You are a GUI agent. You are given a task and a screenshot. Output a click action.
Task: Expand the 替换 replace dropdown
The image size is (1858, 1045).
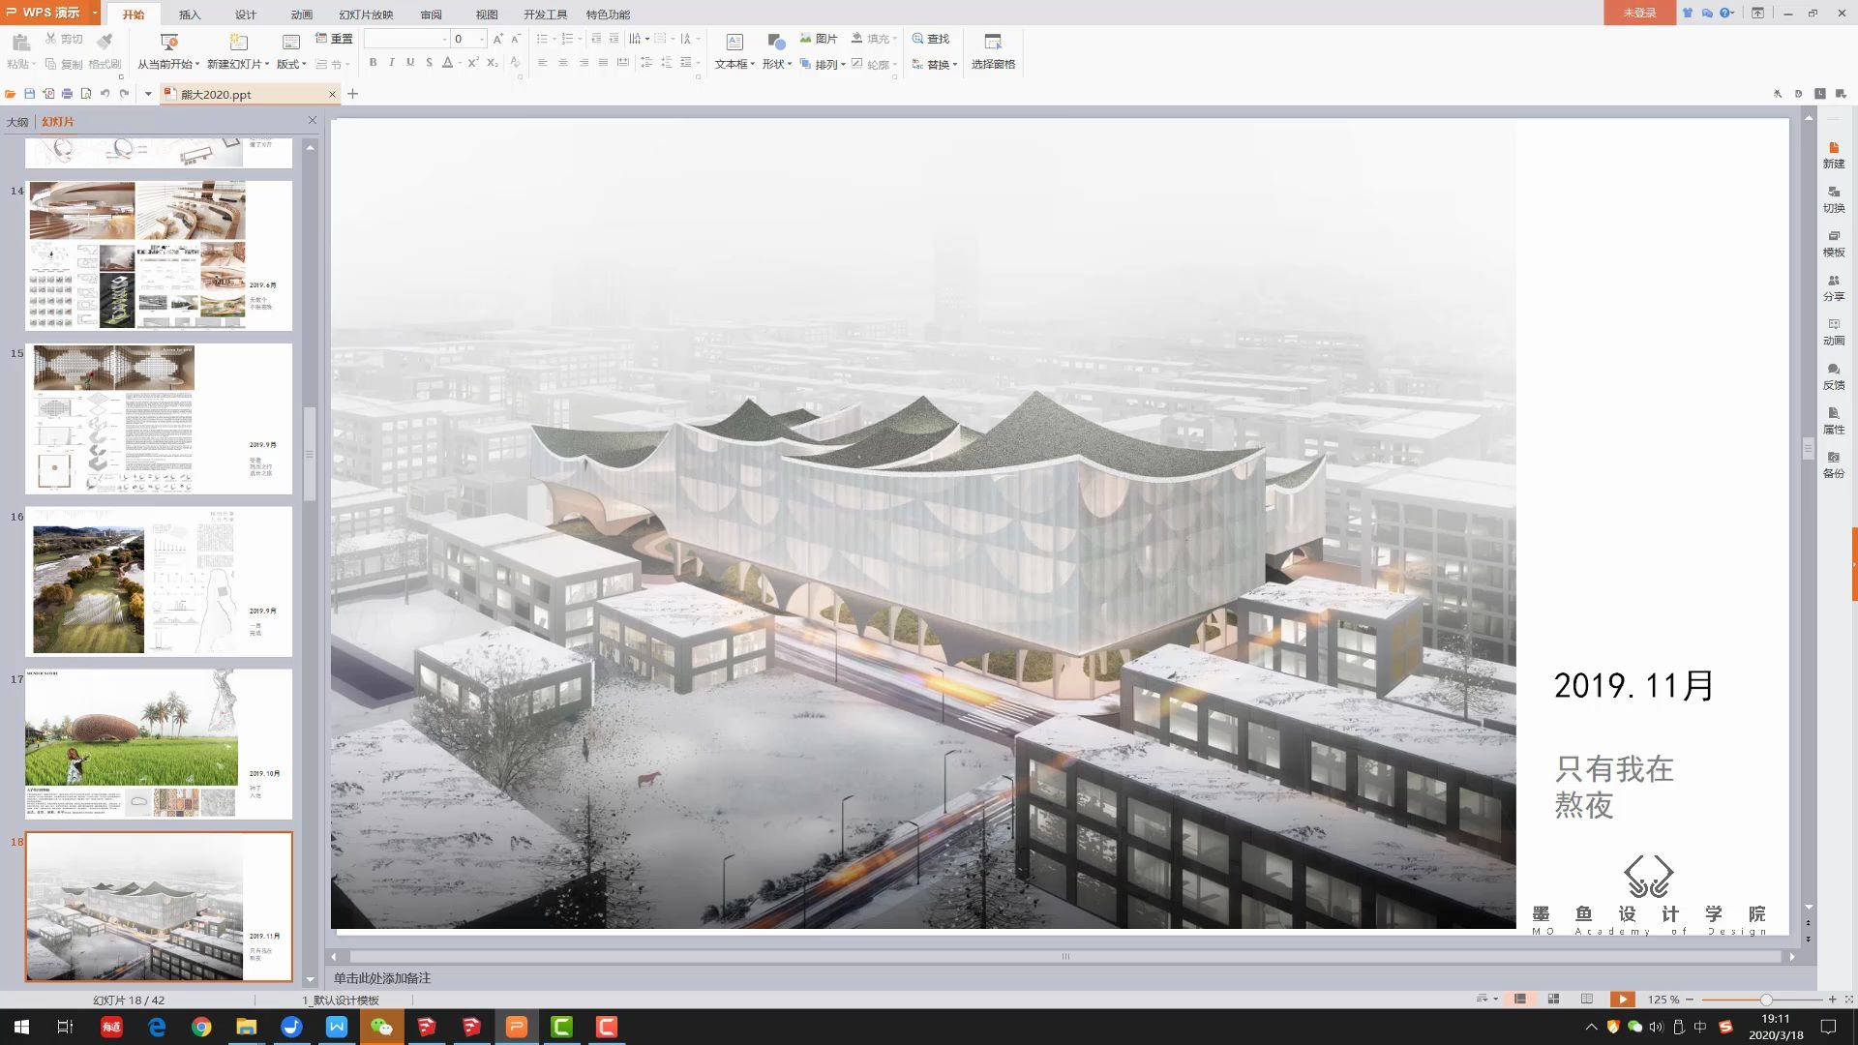pos(955,65)
